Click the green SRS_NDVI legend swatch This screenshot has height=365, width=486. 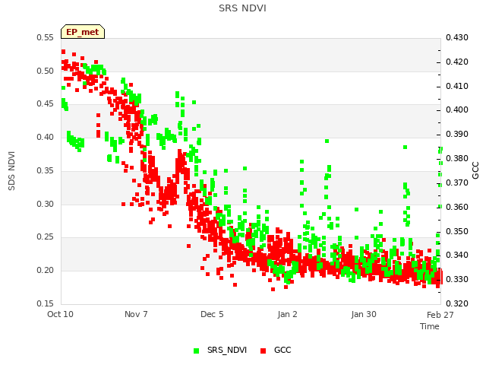[x=196, y=351]
